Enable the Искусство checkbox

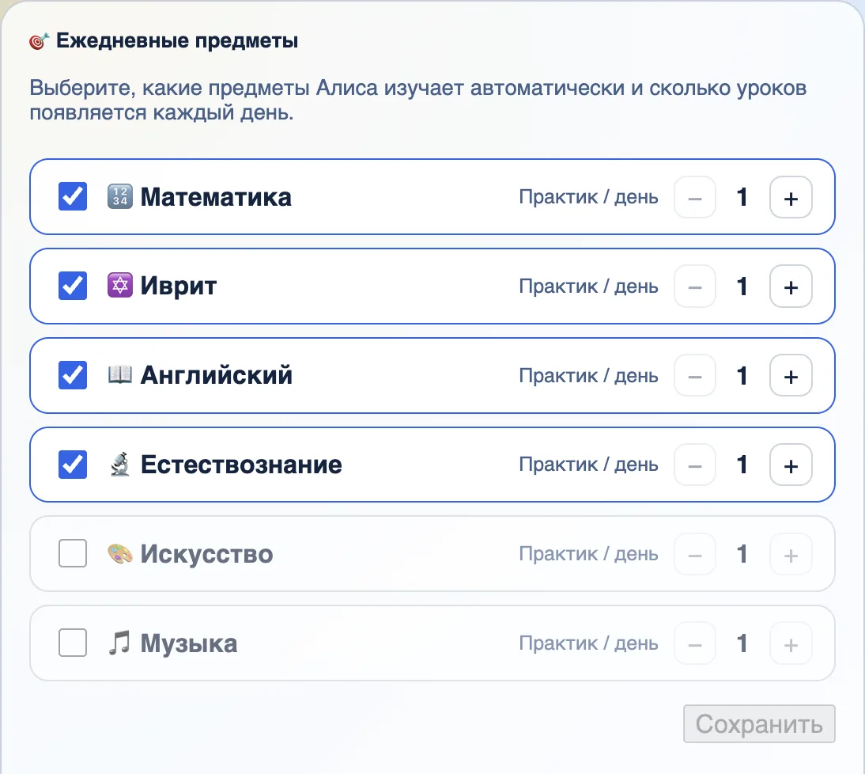73,554
